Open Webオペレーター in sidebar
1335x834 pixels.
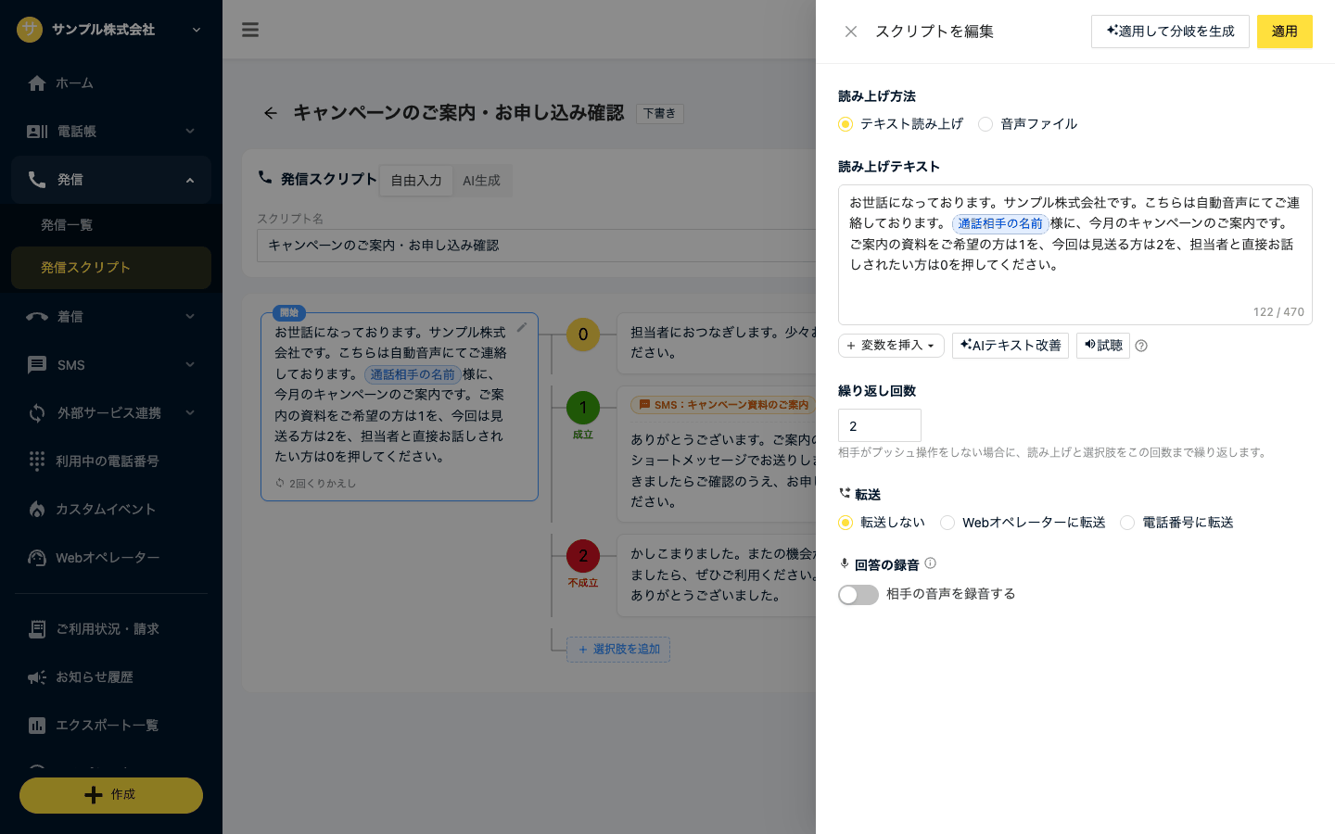111,558
